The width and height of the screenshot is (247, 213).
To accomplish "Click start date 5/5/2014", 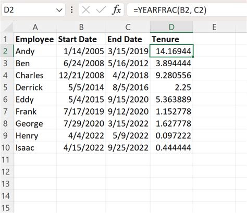I will [x=81, y=87].
